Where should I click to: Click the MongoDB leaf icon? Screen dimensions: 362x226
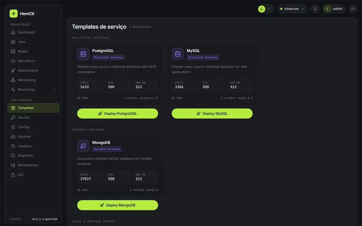pos(83,146)
